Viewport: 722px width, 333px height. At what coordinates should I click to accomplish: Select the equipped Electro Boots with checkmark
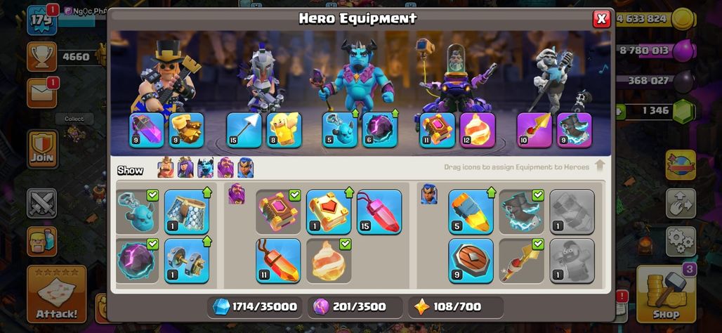click(x=522, y=211)
